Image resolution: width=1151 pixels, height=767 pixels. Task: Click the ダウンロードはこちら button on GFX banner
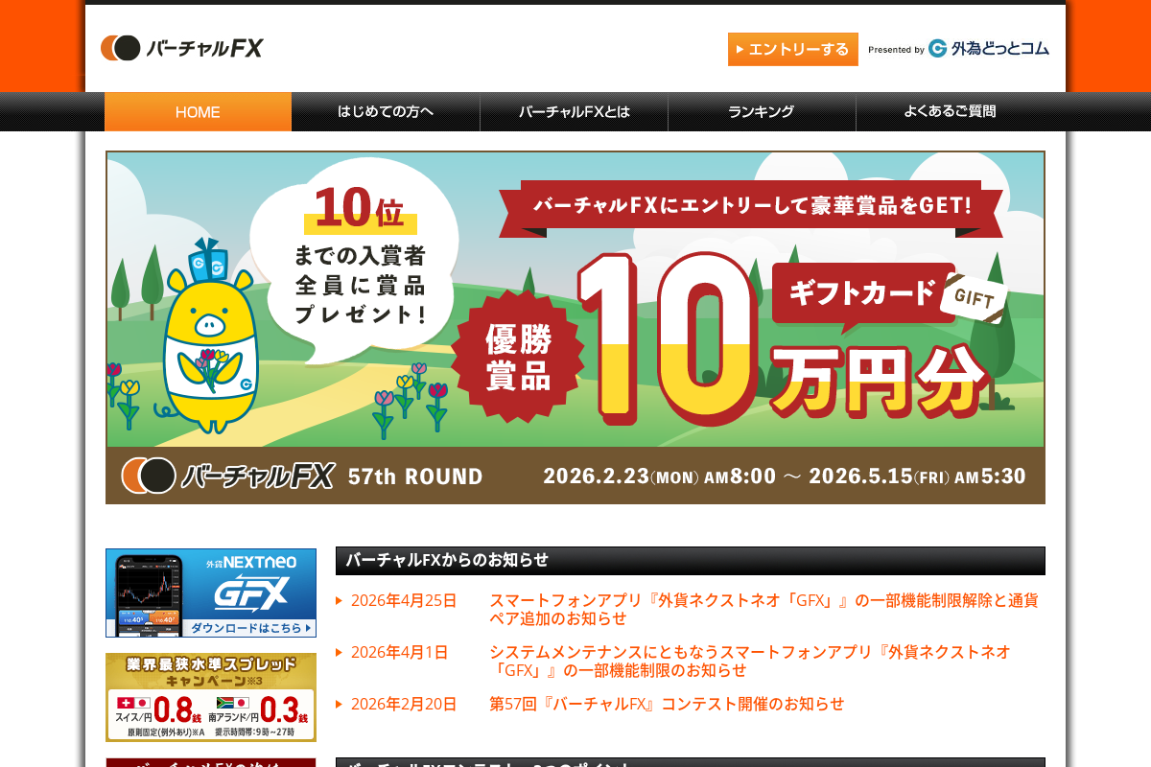coord(249,628)
